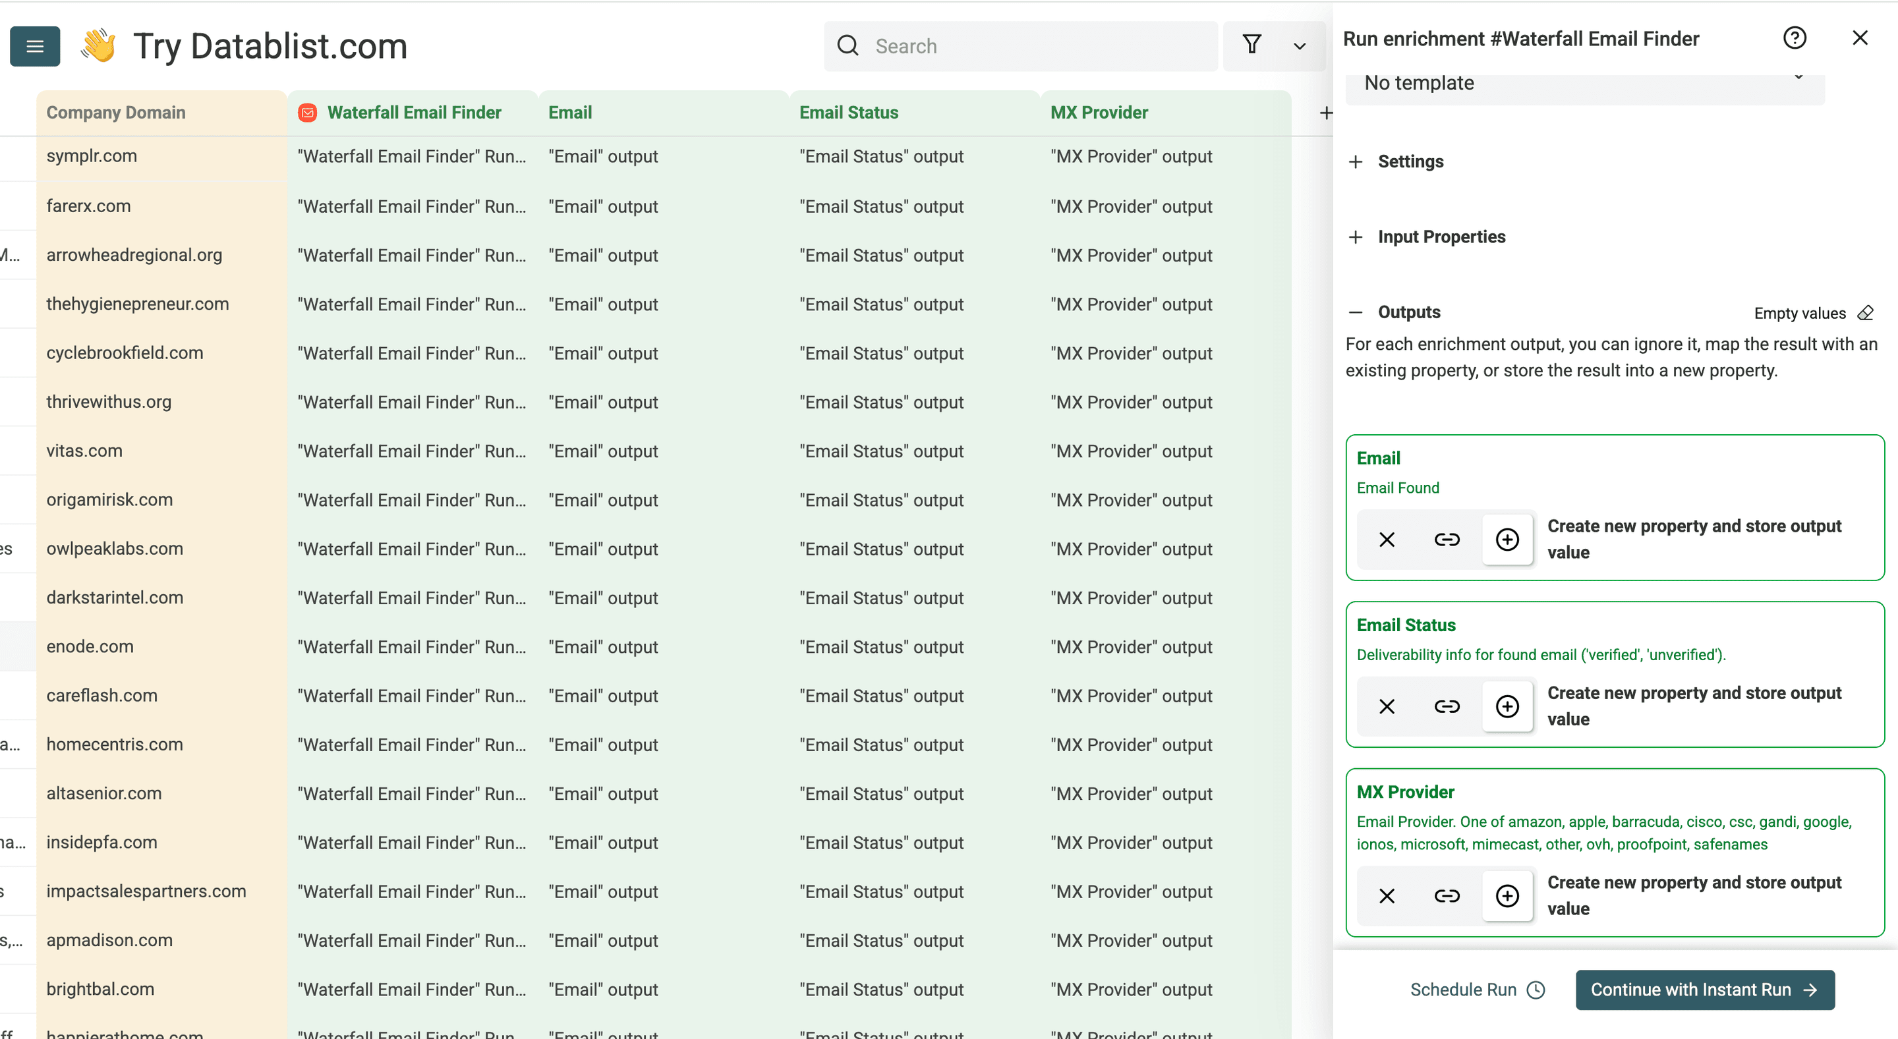1898x1039 pixels.
Task: Click the filter funnel icon
Action: pyautogui.click(x=1252, y=45)
